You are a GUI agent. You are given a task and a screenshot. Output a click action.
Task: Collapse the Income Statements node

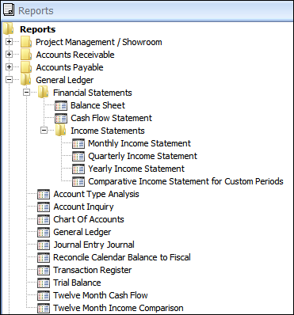(44, 131)
